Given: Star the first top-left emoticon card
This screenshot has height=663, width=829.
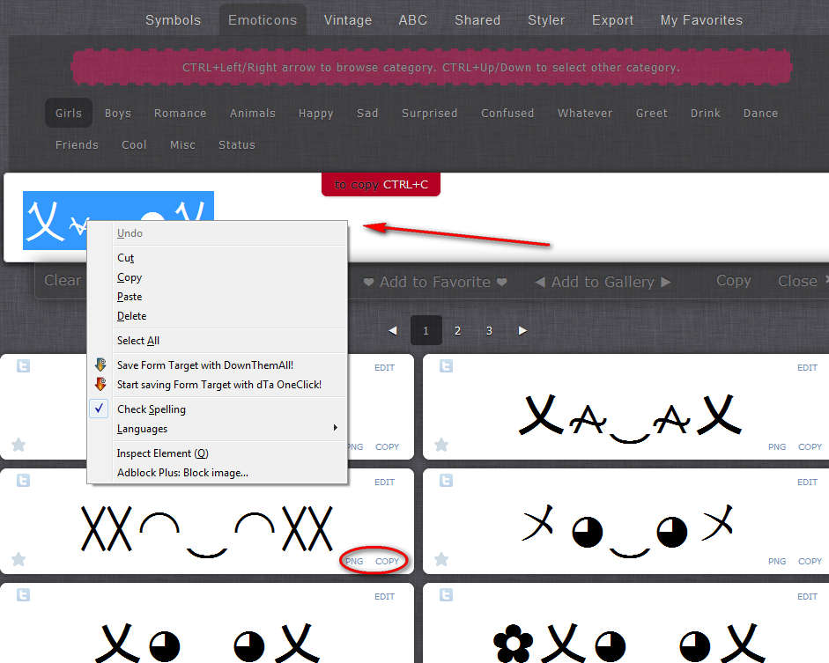Looking at the screenshot, I should [19, 445].
